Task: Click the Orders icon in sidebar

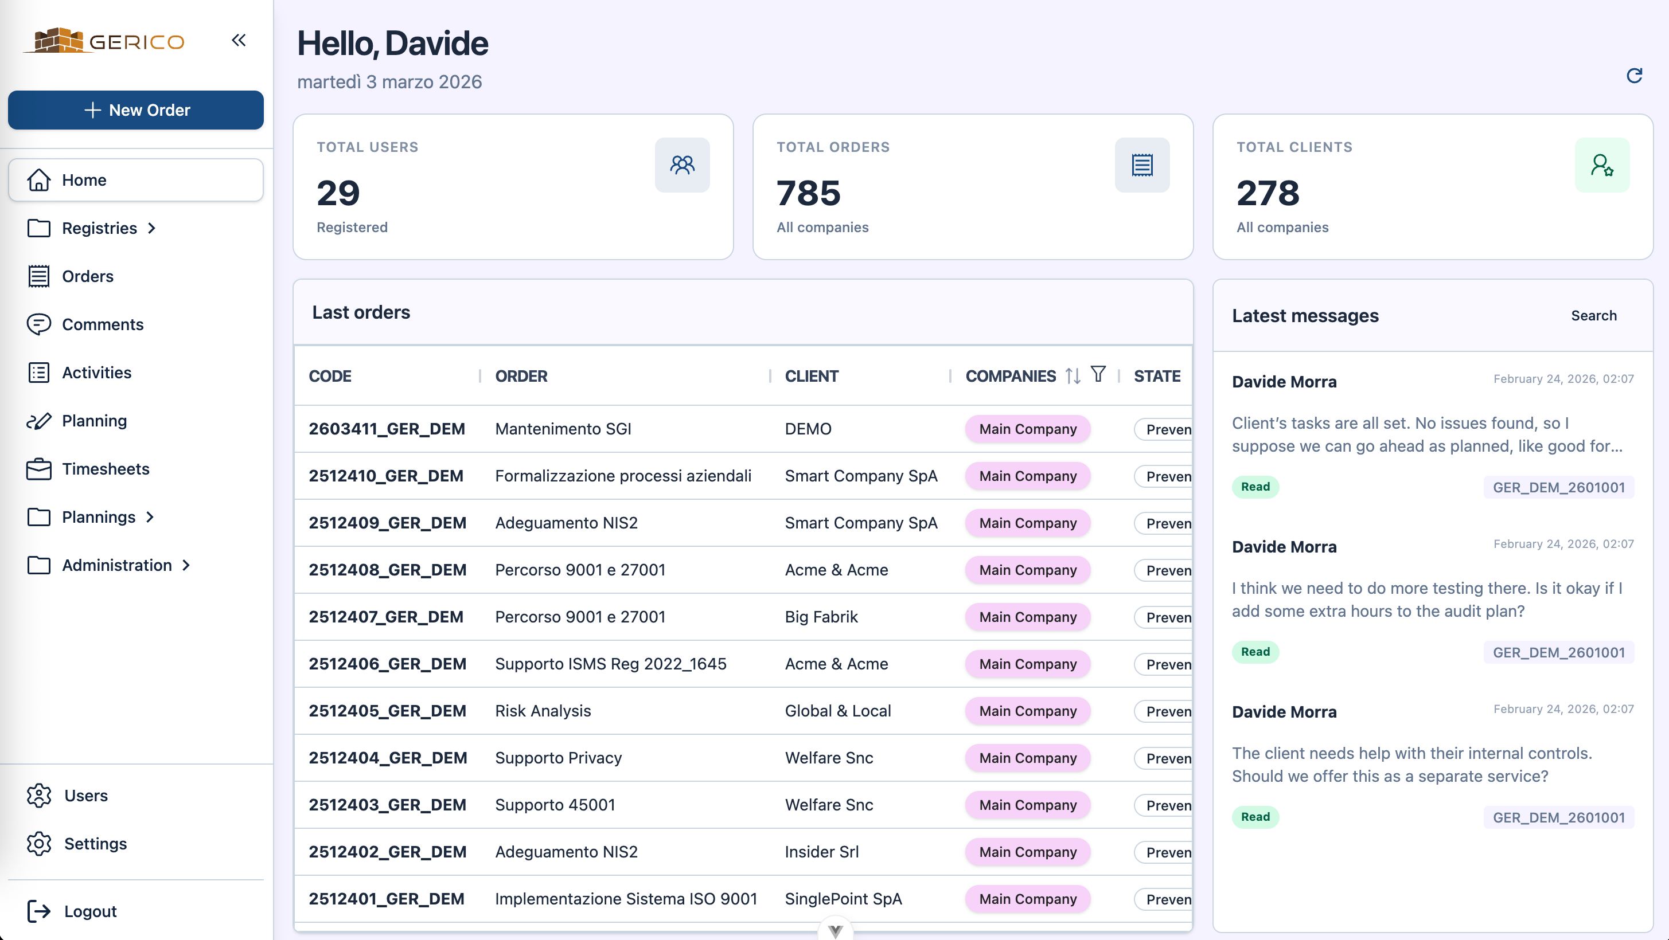Action: (x=39, y=276)
